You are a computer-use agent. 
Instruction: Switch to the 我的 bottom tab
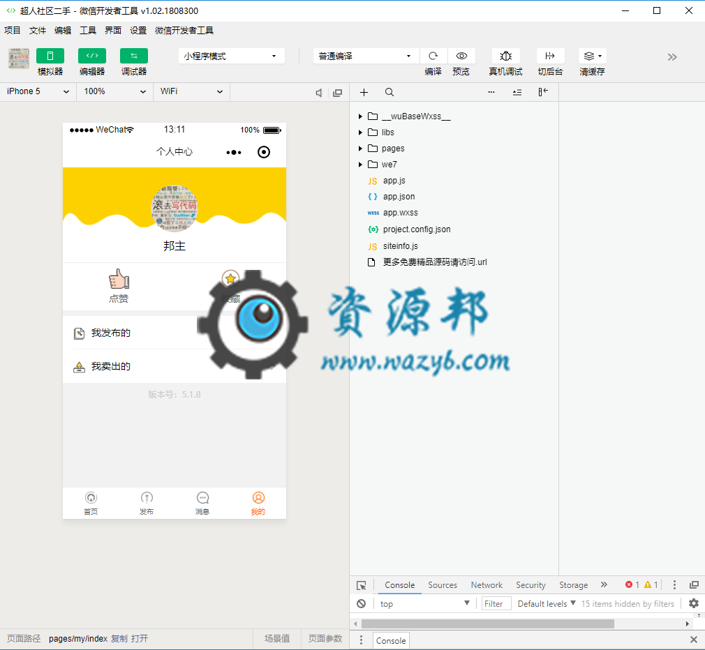258,503
